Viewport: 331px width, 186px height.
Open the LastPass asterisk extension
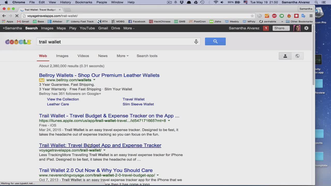296,16
